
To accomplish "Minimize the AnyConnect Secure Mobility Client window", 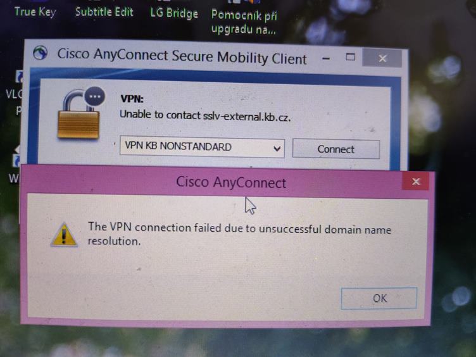I will (x=326, y=59).
